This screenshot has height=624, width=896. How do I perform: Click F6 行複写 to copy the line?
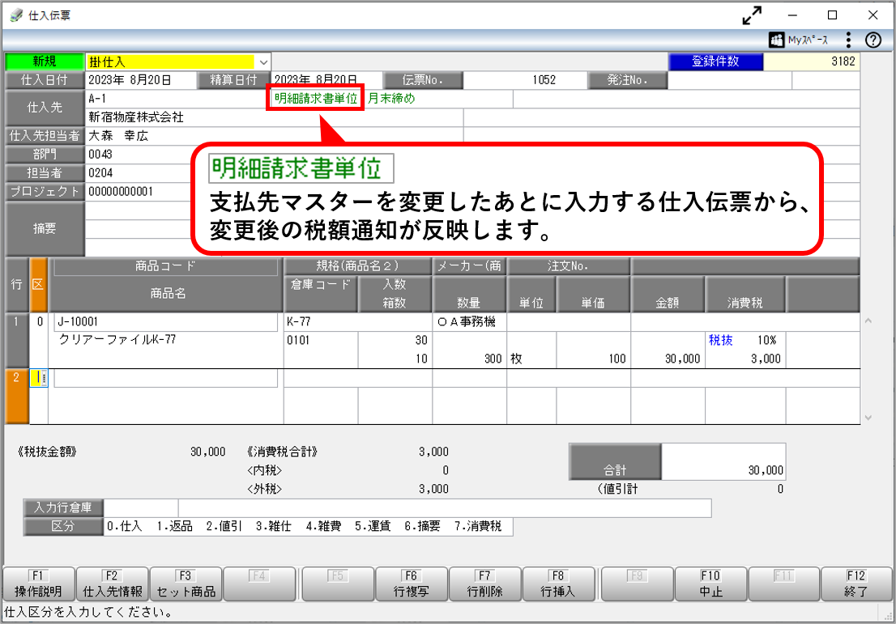411,584
